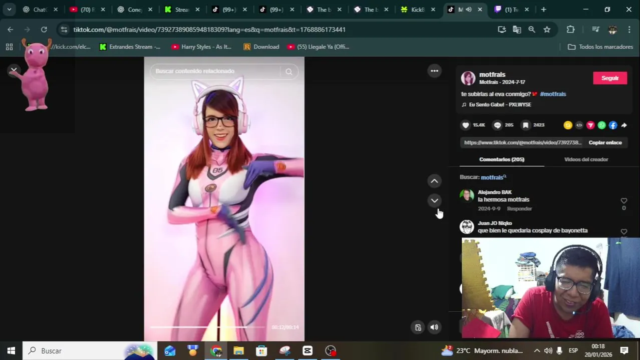Share the video to Facebook
640x360 pixels.
coord(613,125)
